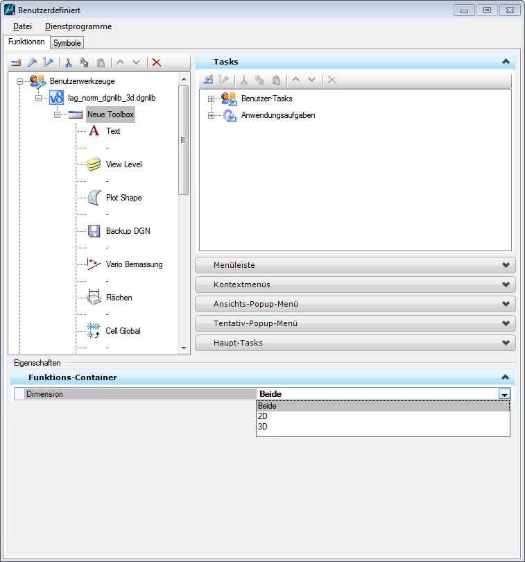Collapse the Neue Toolbox node
Viewport: 525px width, 562px height.
coord(57,114)
